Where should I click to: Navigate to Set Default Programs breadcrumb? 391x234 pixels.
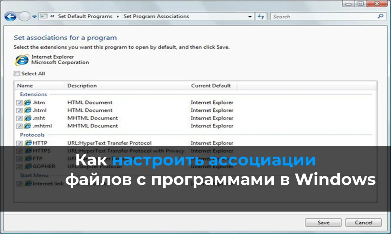(85, 16)
